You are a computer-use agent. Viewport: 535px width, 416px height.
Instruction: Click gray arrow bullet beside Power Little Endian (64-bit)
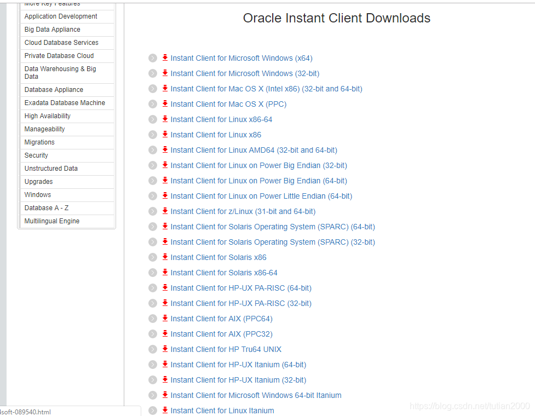click(x=153, y=196)
